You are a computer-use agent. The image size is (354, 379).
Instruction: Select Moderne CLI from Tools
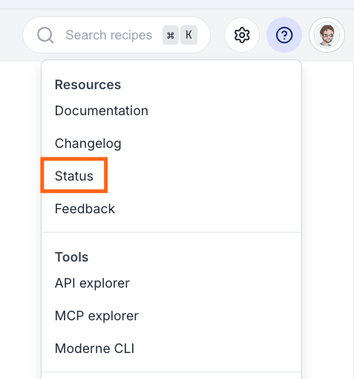tap(94, 349)
